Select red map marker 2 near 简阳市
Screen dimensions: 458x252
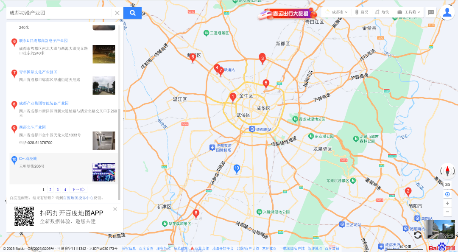(408, 192)
